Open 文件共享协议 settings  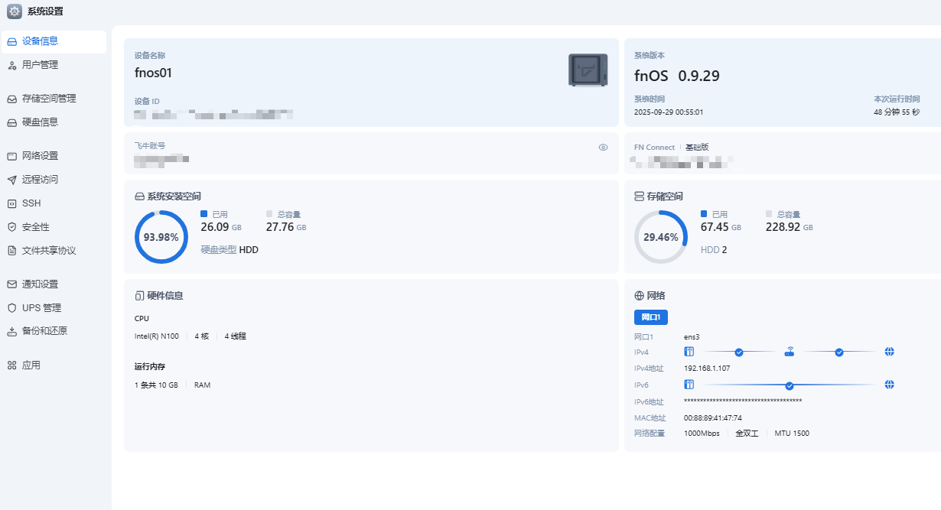point(54,251)
